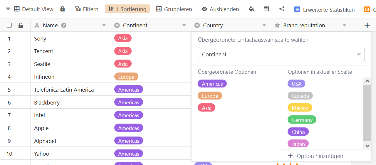Select the Americas parent option
Viewport: 376px width, 165px height.
point(212,84)
